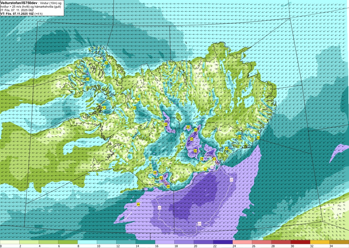349x248 pixels.
Task: Select the 24–26 m/s pink legend swatch
Action: 242,242
